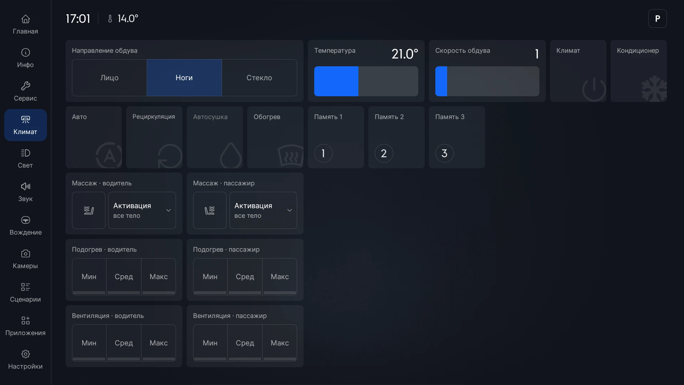The height and width of the screenshot is (385, 684).
Task: Set driver seat heating to Мин
Action: (x=89, y=277)
